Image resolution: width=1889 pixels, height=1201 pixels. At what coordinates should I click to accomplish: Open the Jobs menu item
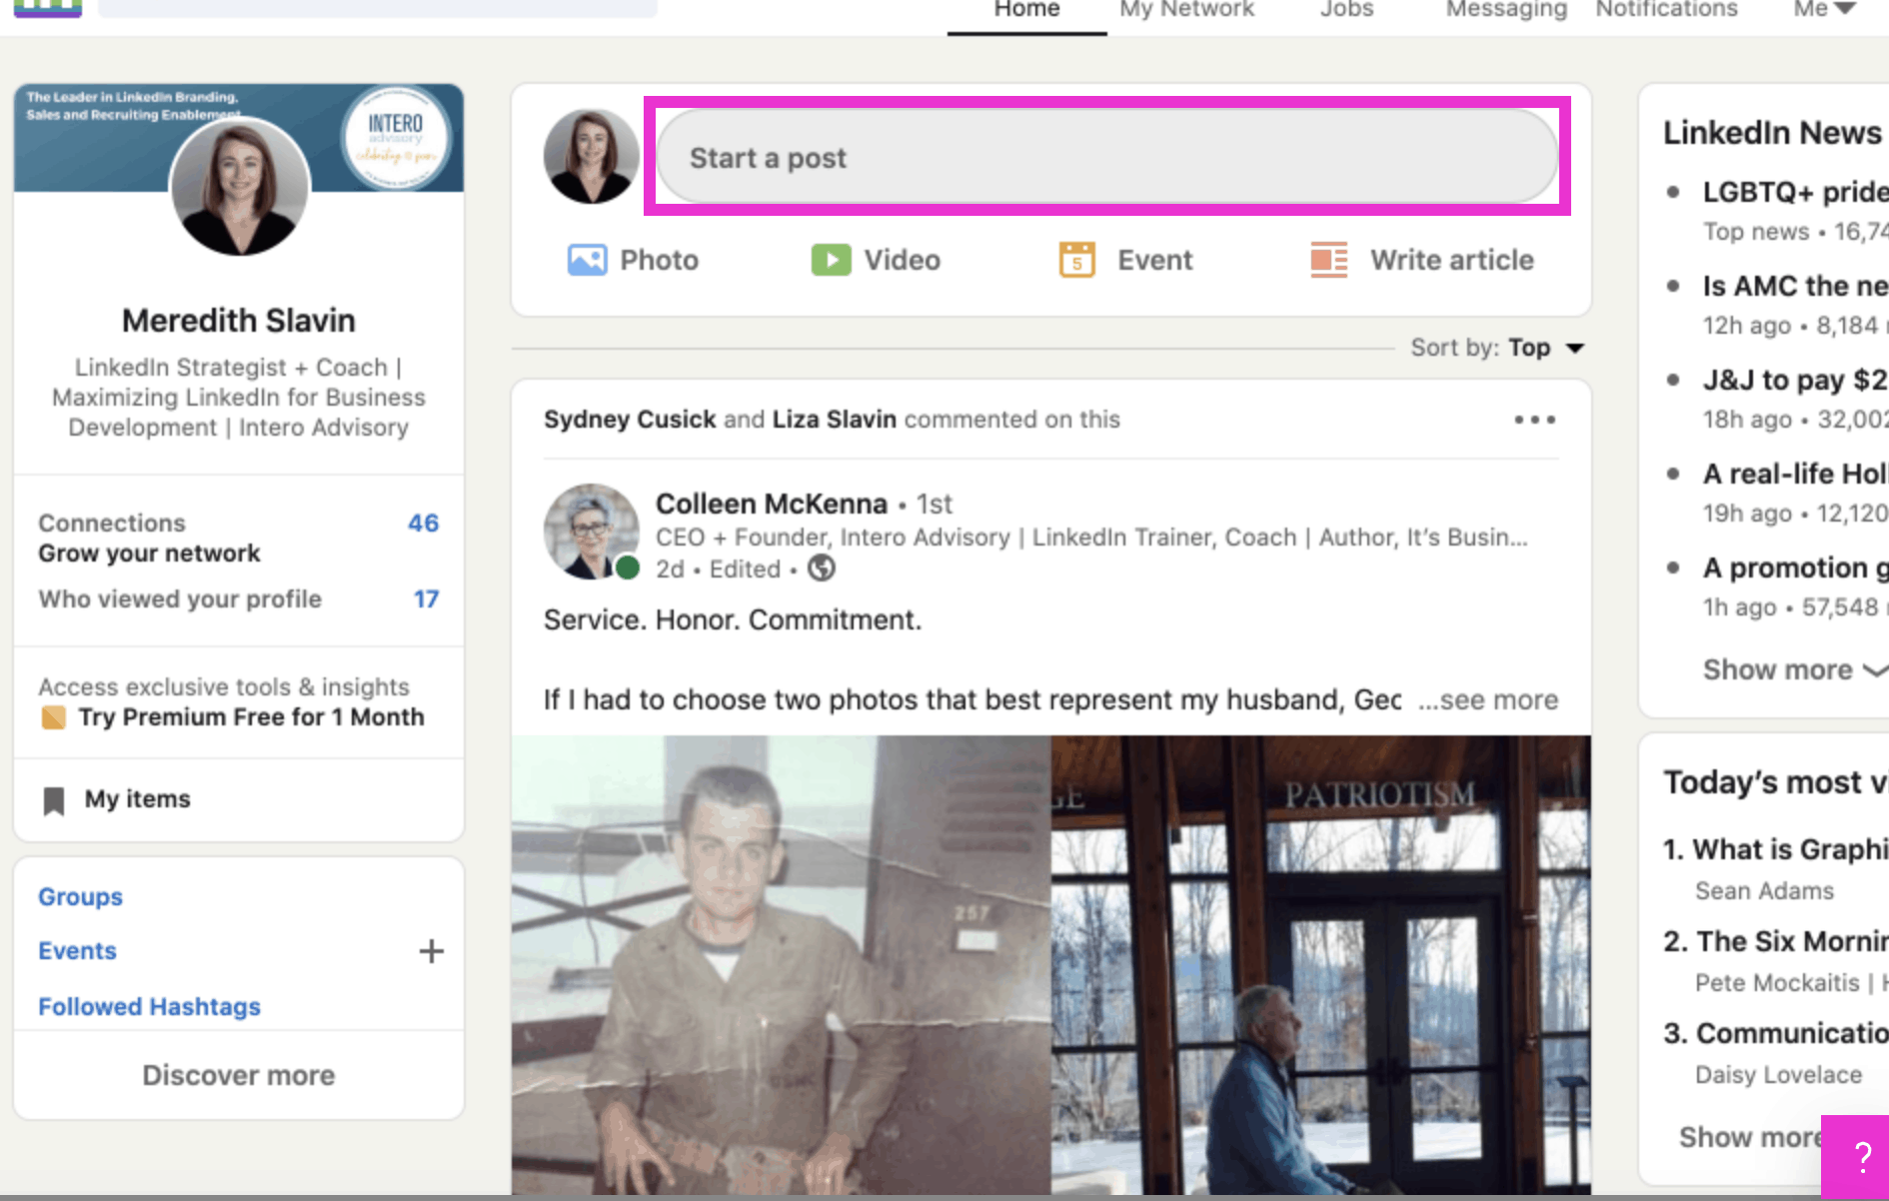(1346, 10)
